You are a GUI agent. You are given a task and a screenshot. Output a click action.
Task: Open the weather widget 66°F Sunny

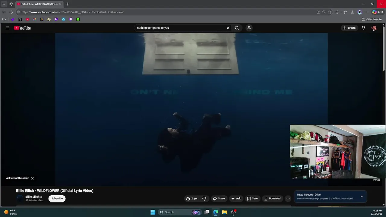pyautogui.click(x=11, y=212)
